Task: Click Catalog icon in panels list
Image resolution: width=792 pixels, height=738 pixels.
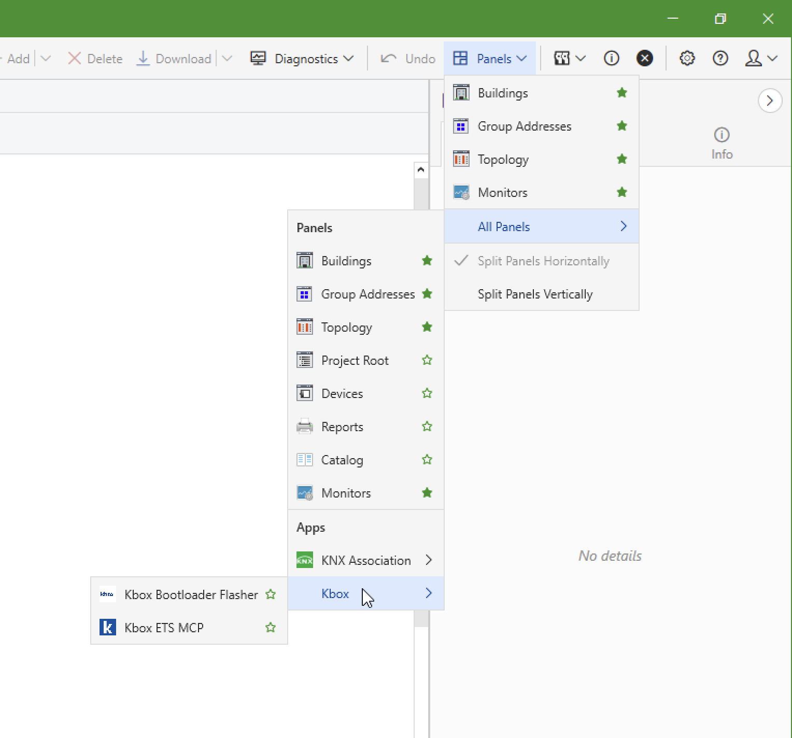Action: click(x=304, y=460)
